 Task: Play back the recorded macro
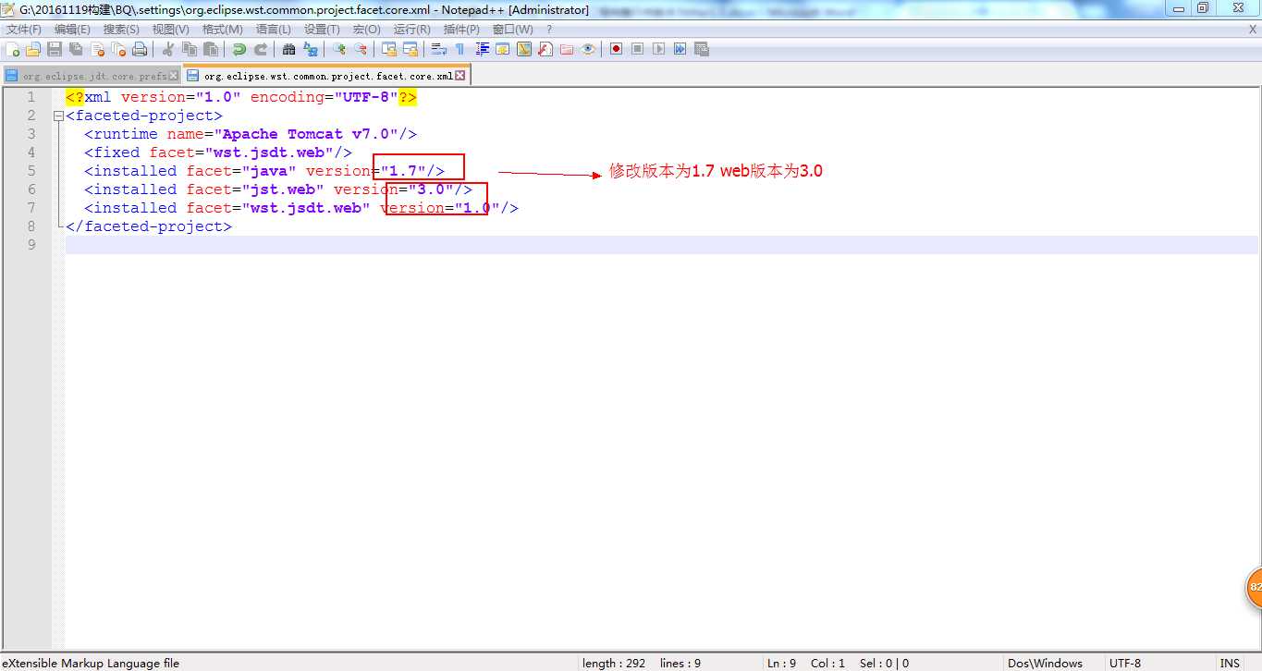(x=658, y=49)
